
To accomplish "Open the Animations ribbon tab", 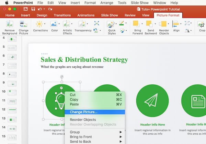I will tap(85, 15).
